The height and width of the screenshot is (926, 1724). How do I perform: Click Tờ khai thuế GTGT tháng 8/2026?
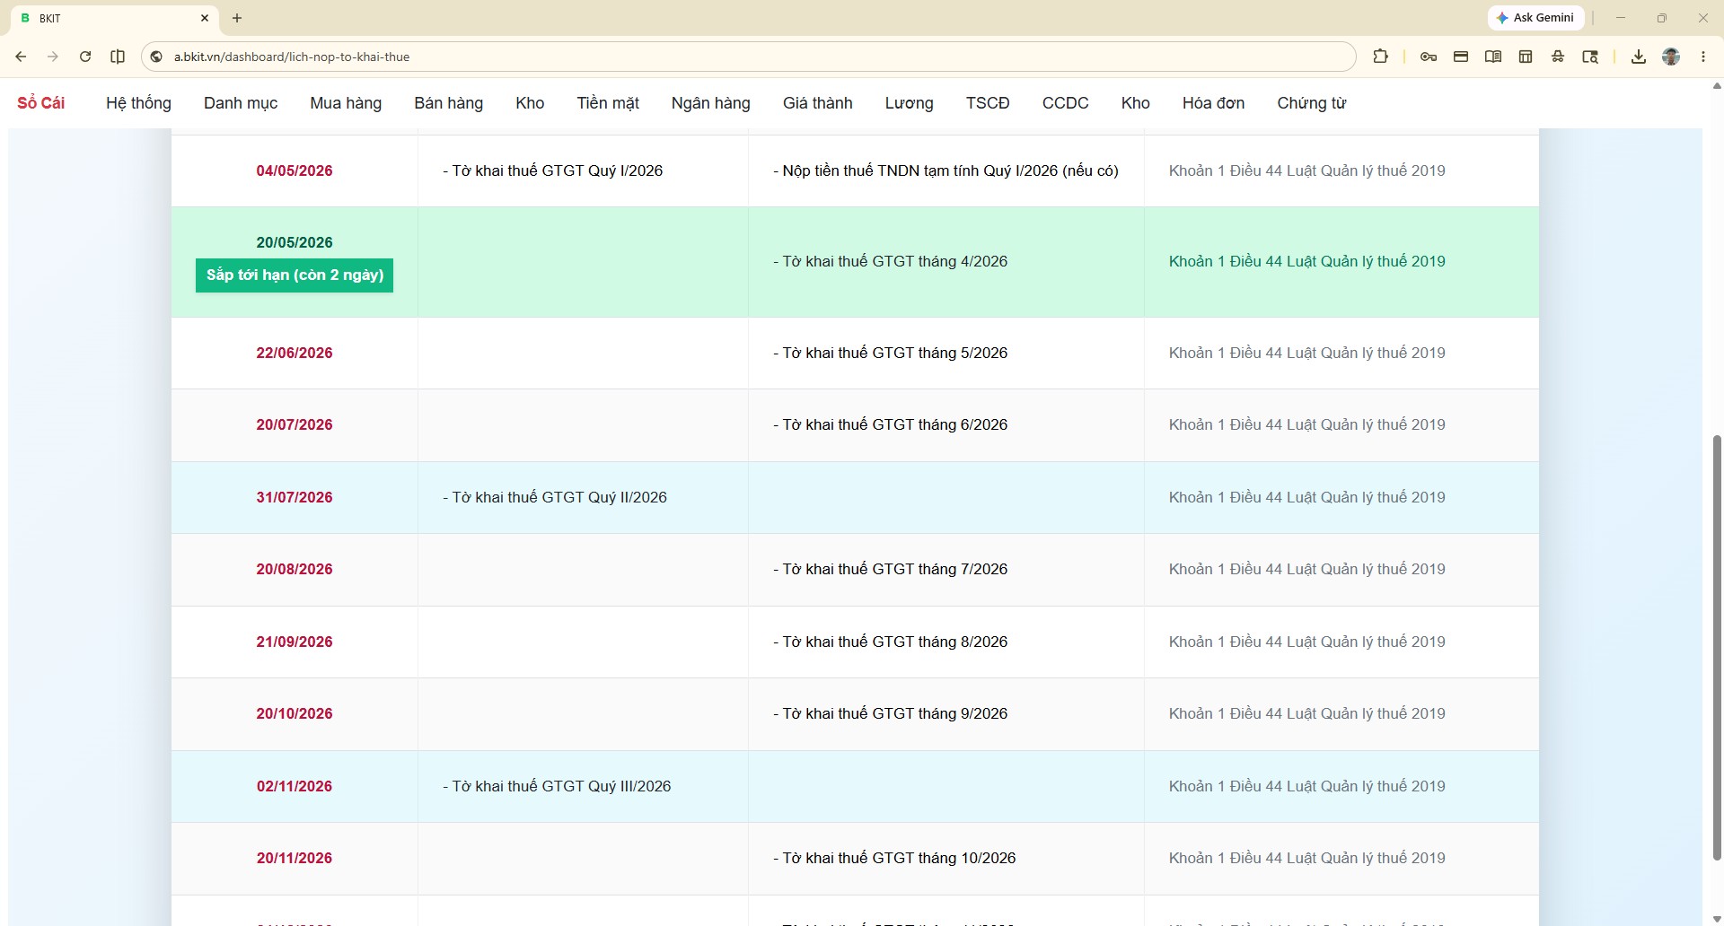[x=891, y=642]
